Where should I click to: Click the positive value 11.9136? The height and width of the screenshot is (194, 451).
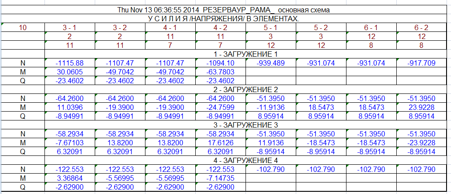click(271, 143)
